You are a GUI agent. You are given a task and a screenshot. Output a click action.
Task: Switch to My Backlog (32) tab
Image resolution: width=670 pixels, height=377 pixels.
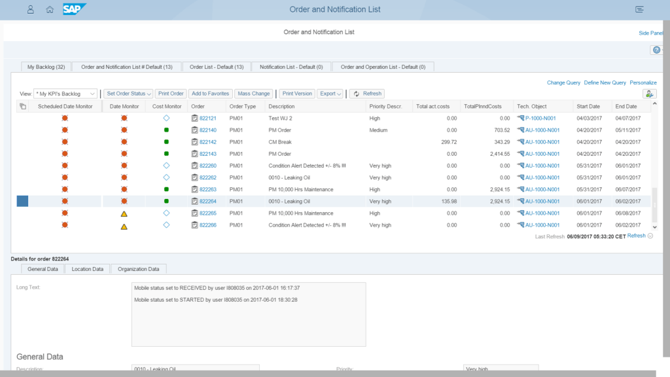coord(46,67)
